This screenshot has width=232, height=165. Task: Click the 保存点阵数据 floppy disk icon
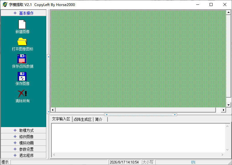click(x=22, y=59)
